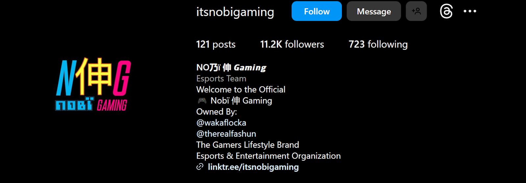Visit the @therealfashun mention

click(226, 134)
